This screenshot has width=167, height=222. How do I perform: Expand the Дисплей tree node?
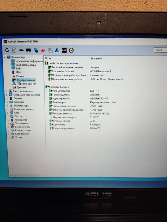tap(7, 102)
